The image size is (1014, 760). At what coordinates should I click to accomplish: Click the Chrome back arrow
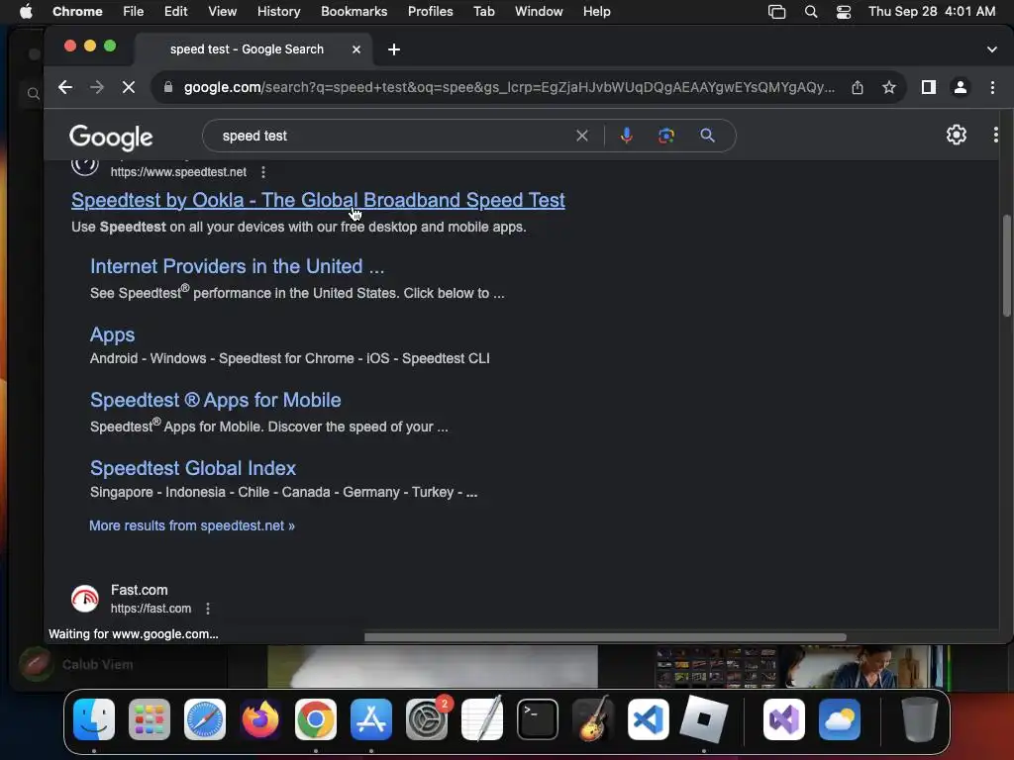pyautogui.click(x=64, y=87)
